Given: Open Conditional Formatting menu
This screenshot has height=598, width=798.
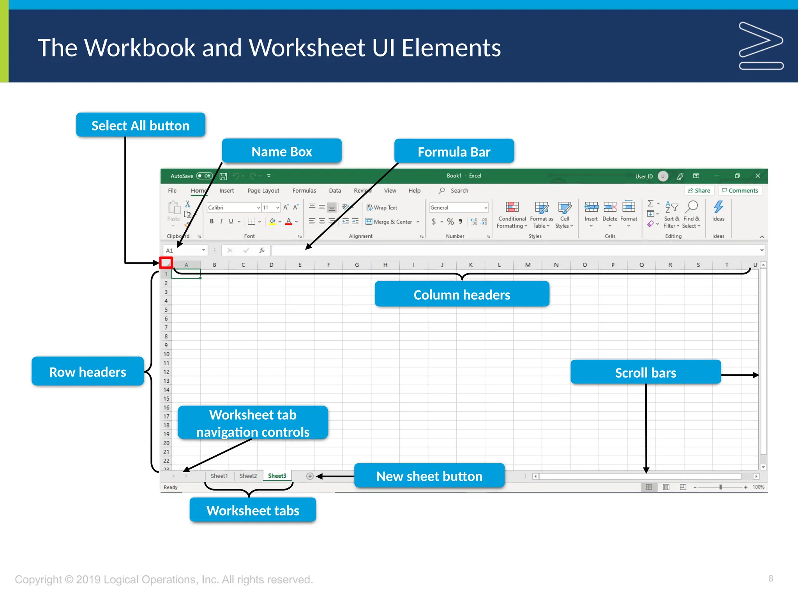Looking at the screenshot, I should click(512, 215).
